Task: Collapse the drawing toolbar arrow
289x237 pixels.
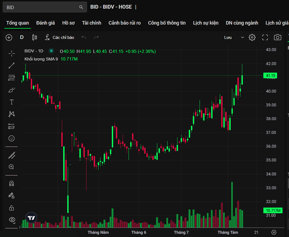Action: coord(20,227)
